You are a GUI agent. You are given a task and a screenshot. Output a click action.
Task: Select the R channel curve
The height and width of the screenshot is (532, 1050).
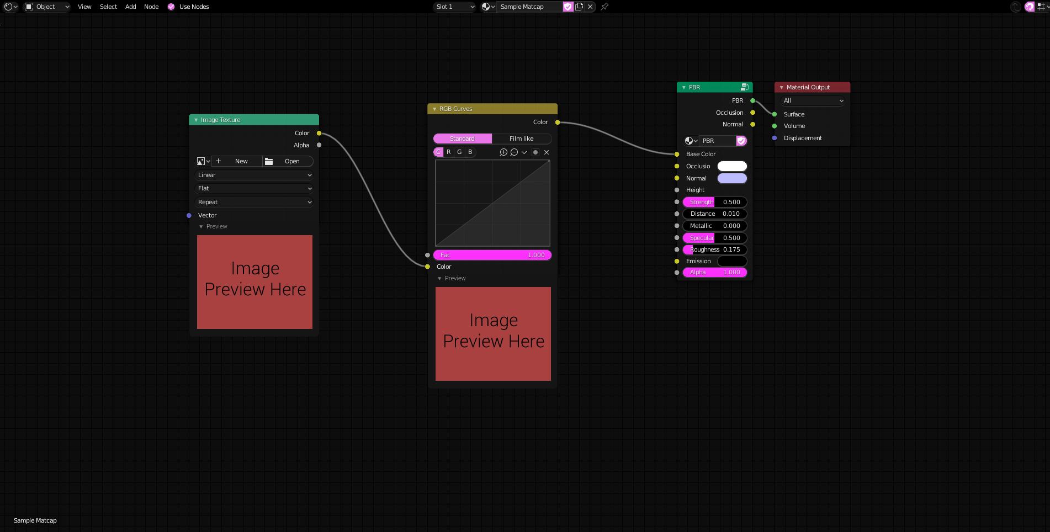click(x=449, y=152)
